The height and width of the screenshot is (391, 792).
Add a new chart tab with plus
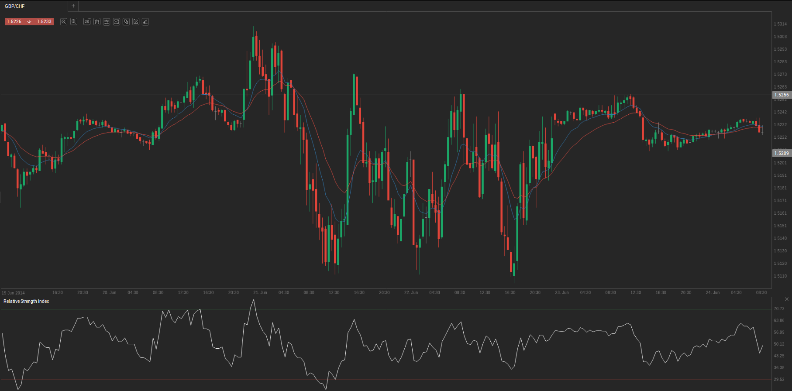(73, 6)
